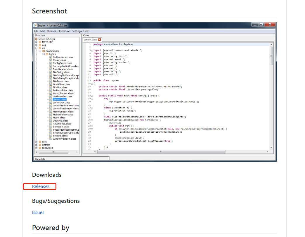Follow the Issues link under Bugs/Suggestions
Viewport: 305px width, 237px height.
[38, 212]
